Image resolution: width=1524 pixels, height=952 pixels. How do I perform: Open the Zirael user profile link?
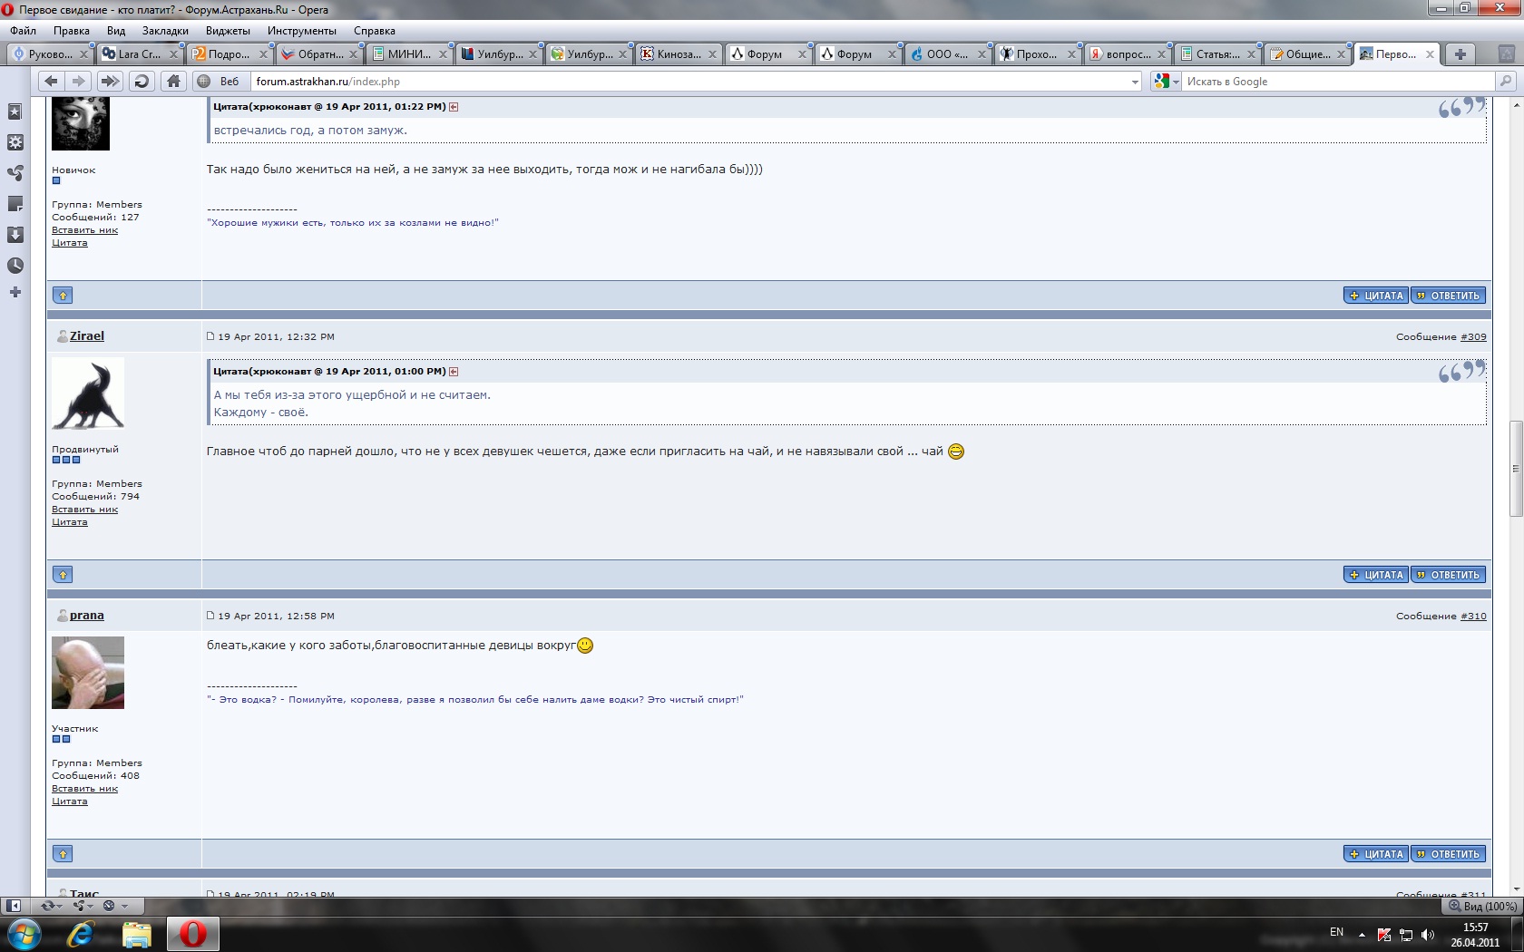pyautogui.click(x=87, y=336)
